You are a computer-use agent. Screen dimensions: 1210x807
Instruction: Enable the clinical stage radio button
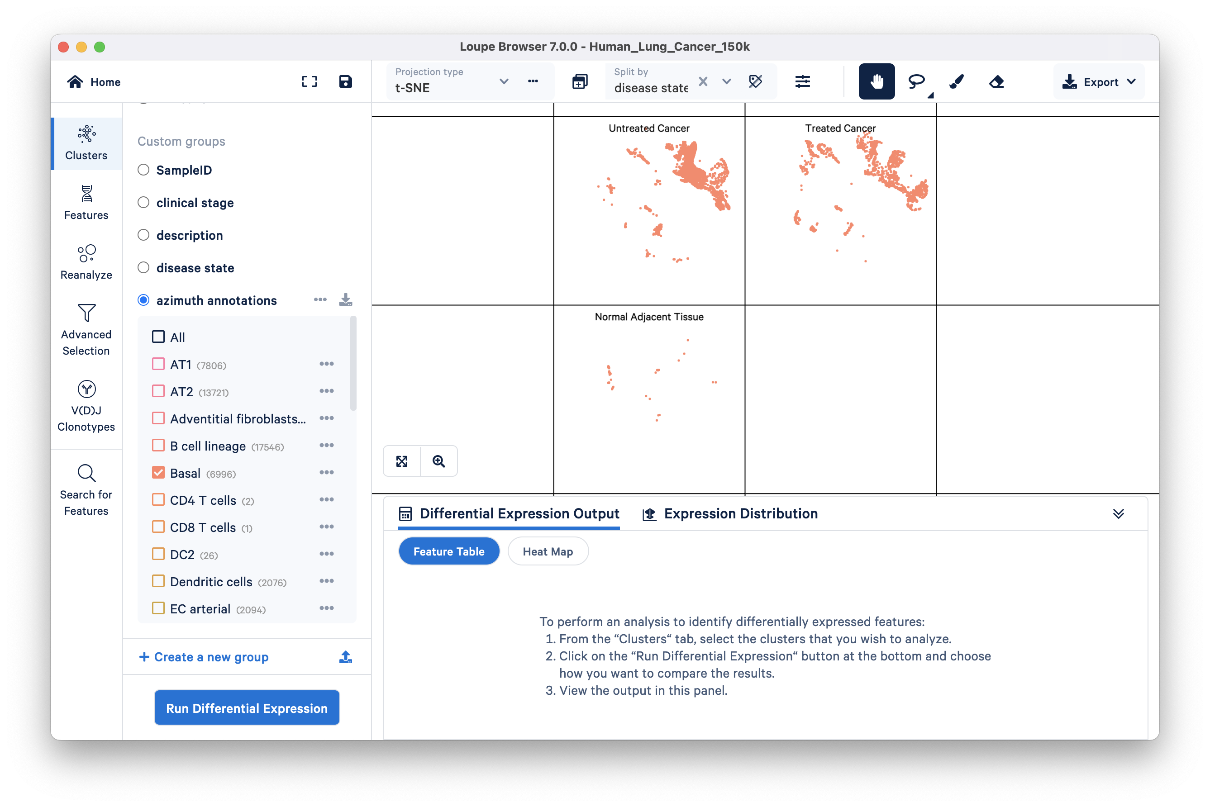pyautogui.click(x=143, y=202)
